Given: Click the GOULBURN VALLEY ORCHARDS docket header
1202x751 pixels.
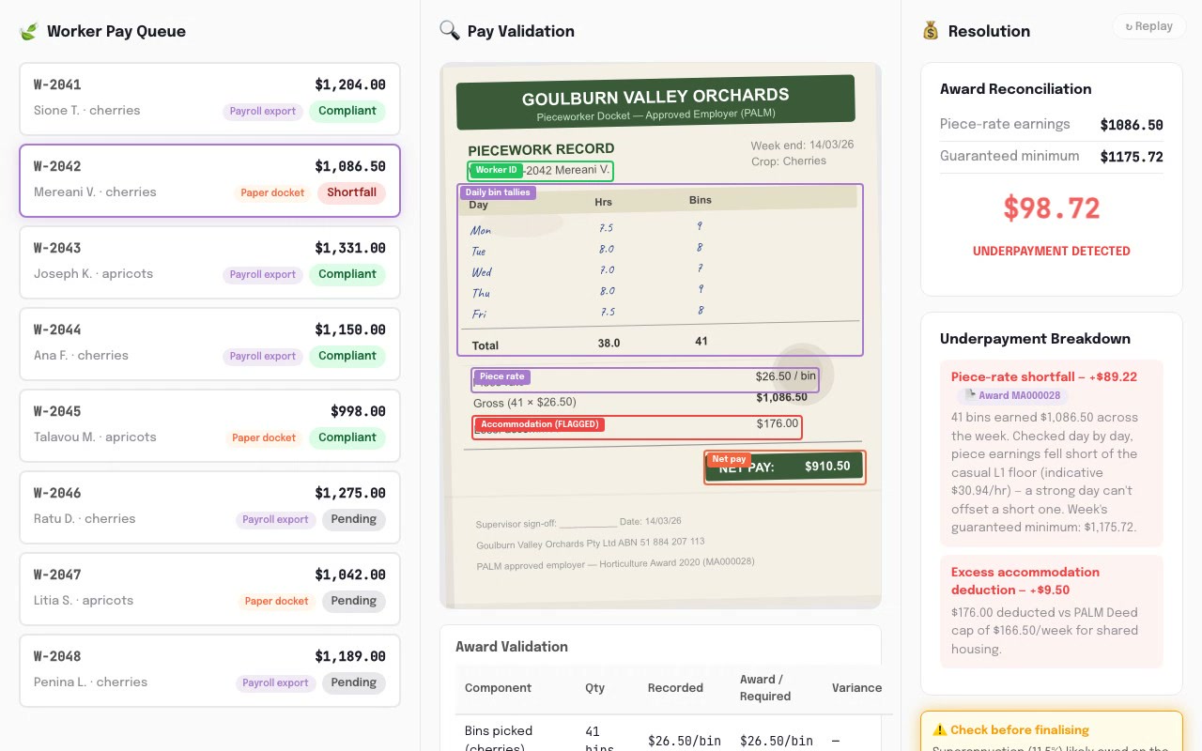Looking at the screenshot, I should (x=655, y=101).
